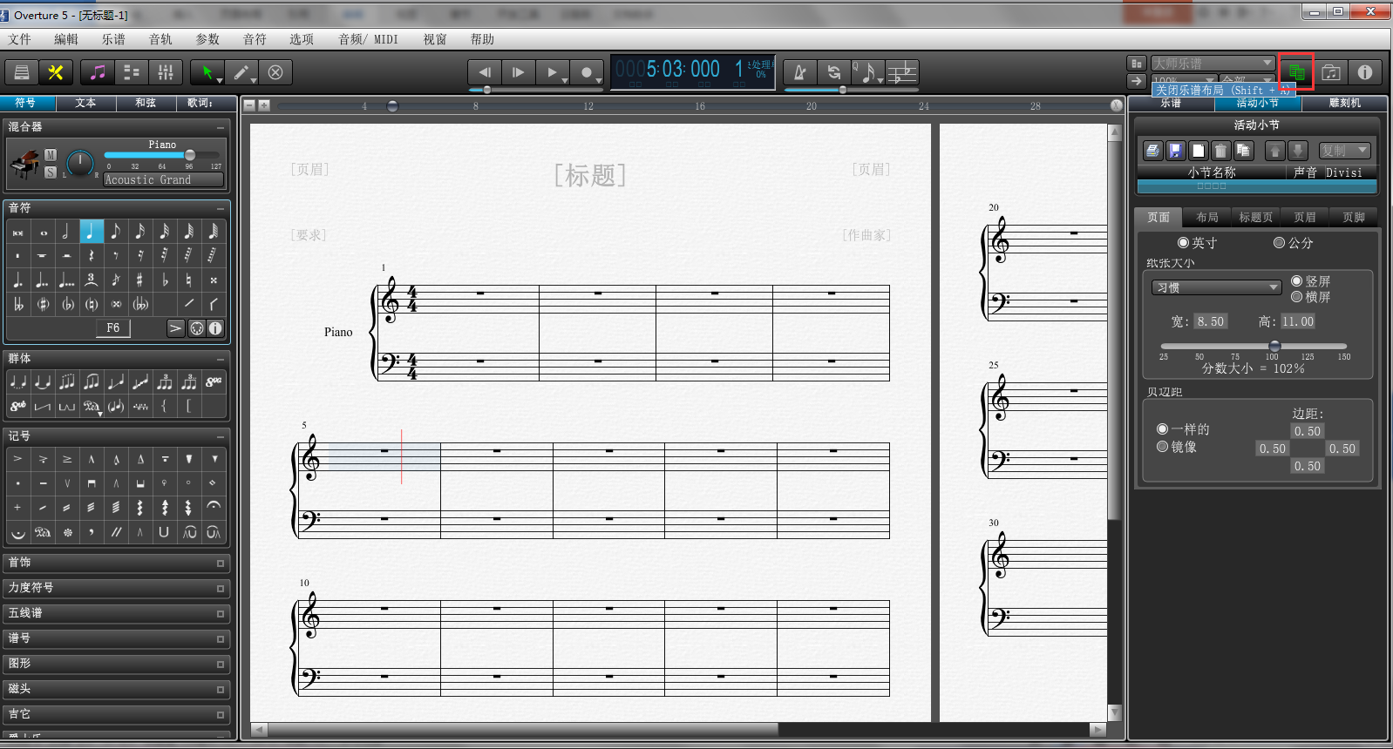Toggle the metronome icon
This screenshot has height=749, width=1393.
point(799,72)
